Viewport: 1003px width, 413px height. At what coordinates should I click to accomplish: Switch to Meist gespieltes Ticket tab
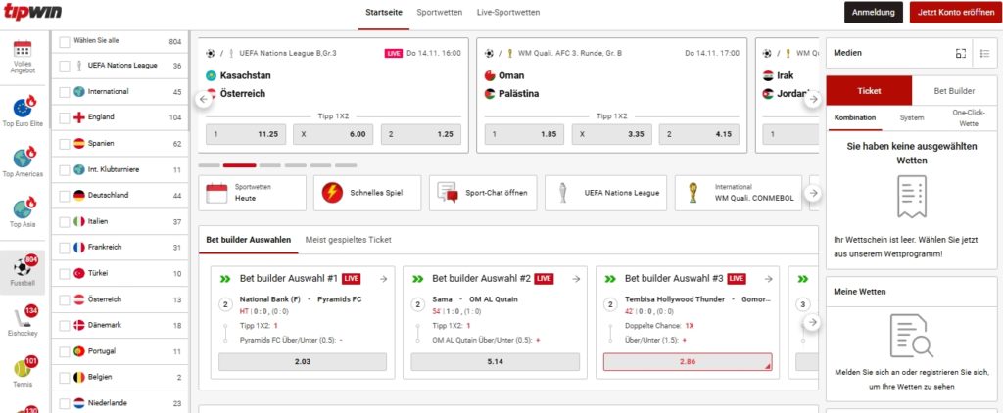(348, 240)
